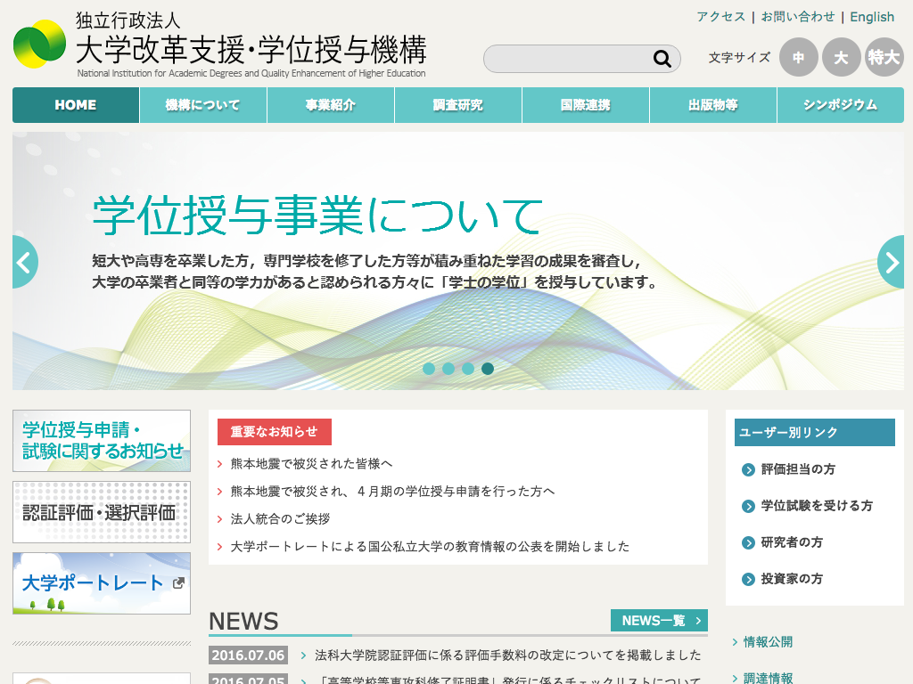Expand the 情報公開 link
Viewport: 913px width, 684px height.
(x=768, y=642)
